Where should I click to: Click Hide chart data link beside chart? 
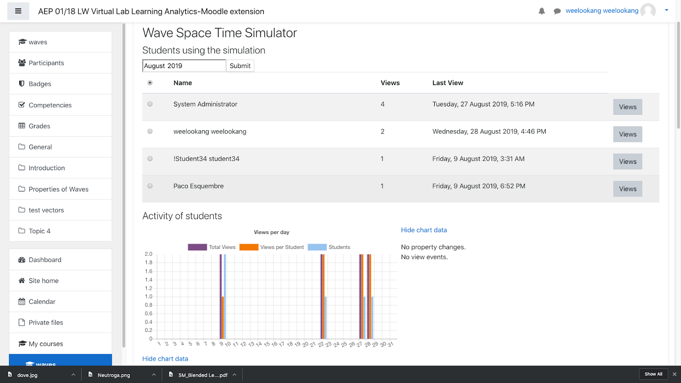point(423,230)
